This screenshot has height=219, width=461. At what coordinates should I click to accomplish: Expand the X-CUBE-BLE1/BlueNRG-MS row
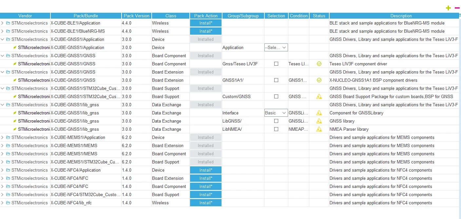click(3, 31)
